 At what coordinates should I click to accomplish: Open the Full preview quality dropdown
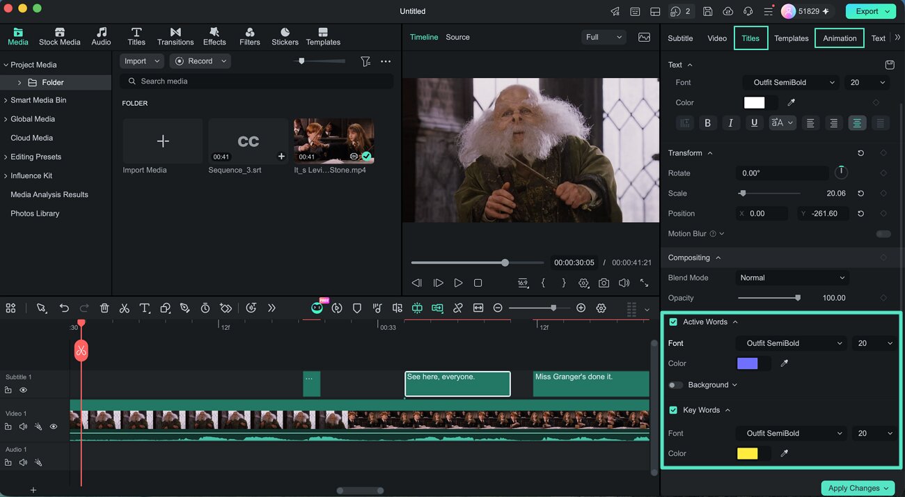(604, 37)
